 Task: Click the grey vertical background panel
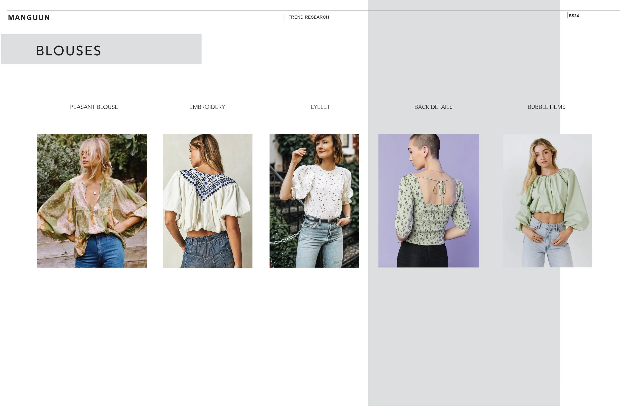463,329
